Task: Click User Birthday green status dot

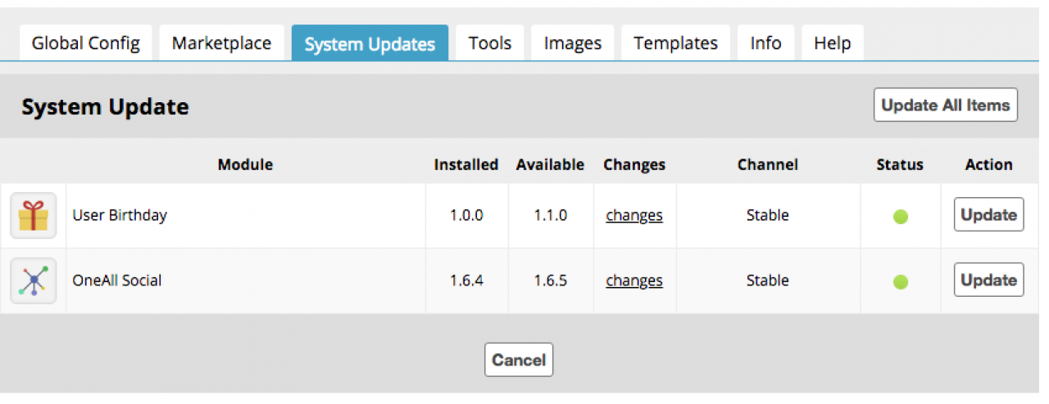Action: [900, 217]
